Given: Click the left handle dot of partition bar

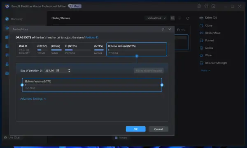Looking at the screenshot, I should pos(22,85).
